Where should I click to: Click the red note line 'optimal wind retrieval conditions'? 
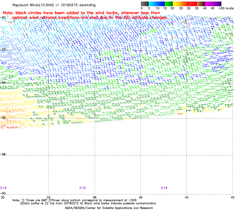pyautogui.click(x=90, y=18)
